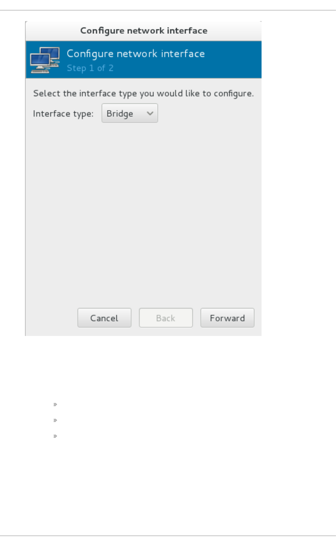The height and width of the screenshot is (546, 336).
Task: Click the second bullet marker below dialog
Action: click(55, 420)
